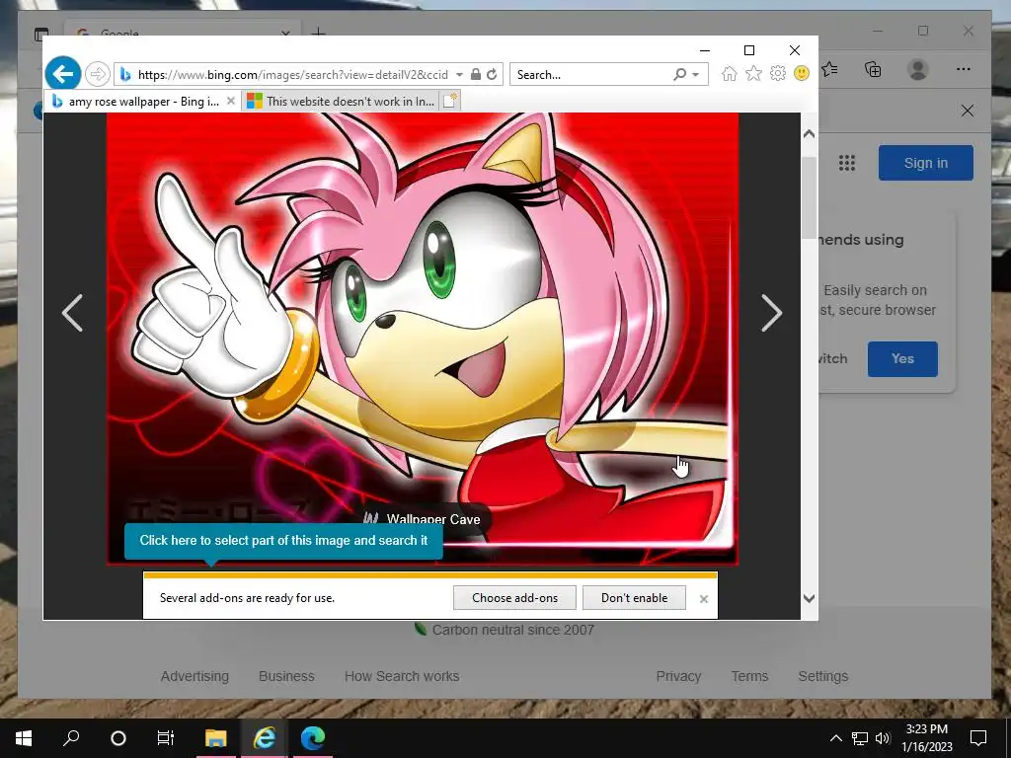Open How Search works link
The image size is (1011, 758).
(402, 676)
